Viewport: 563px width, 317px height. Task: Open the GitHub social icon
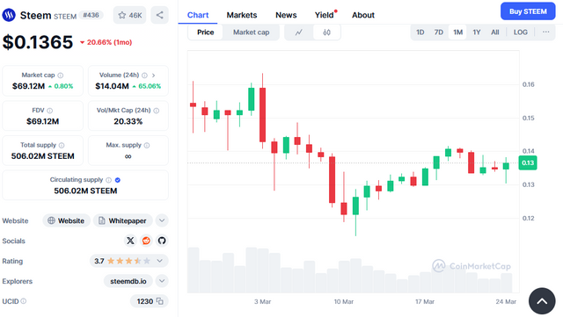162,241
